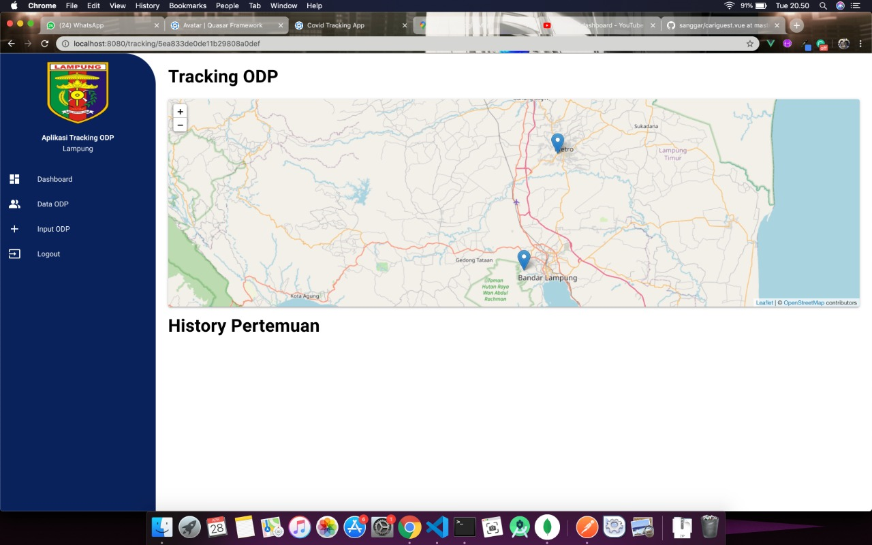Open the Wi-Fi status menu
The image size is (872, 545).
click(729, 5)
